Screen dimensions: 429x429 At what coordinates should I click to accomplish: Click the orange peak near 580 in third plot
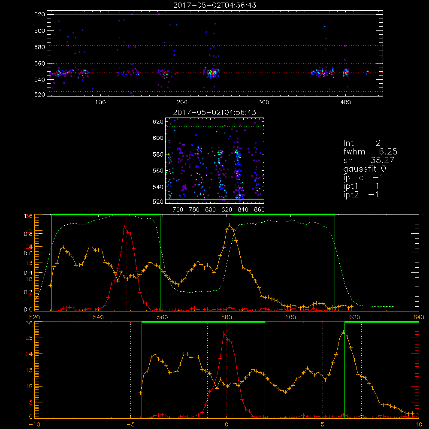tap(230, 225)
